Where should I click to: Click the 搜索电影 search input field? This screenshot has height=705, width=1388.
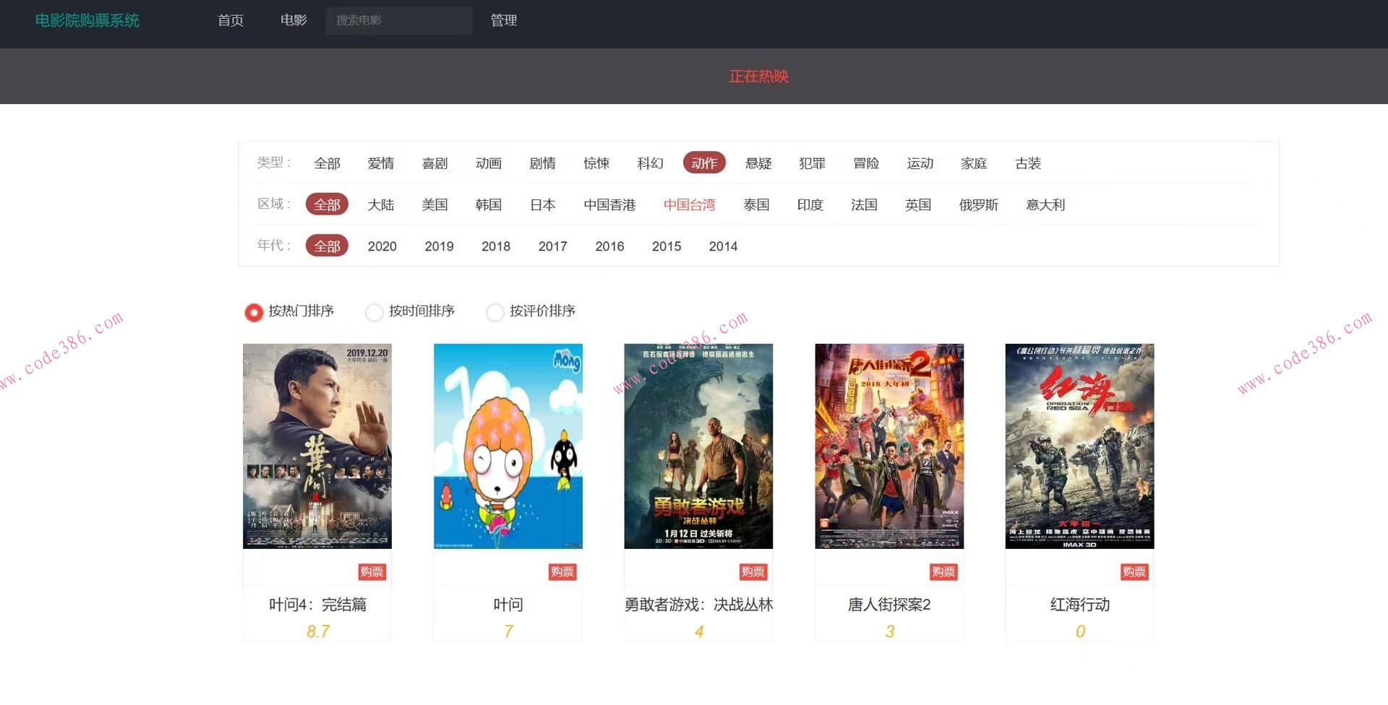(x=398, y=20)
